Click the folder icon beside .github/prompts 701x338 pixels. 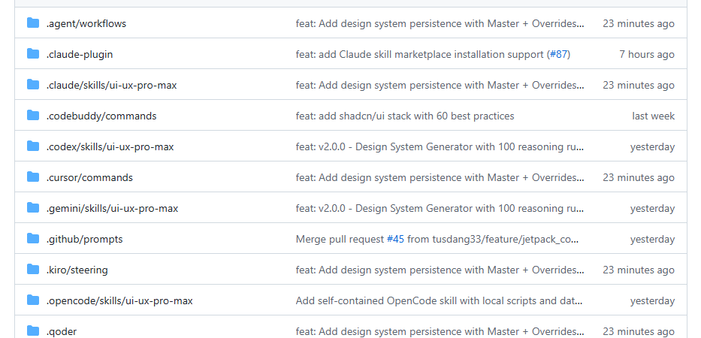tap(33, 239)
